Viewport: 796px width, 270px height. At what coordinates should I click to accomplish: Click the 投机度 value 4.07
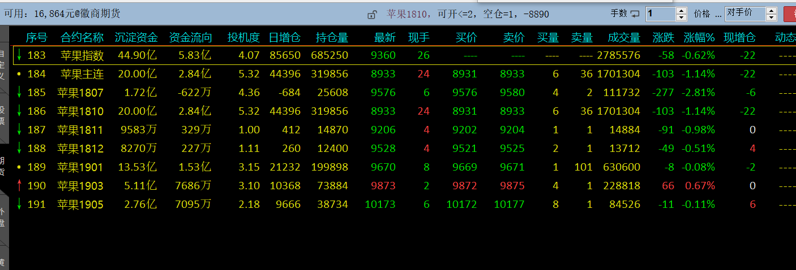coord(250,55)
